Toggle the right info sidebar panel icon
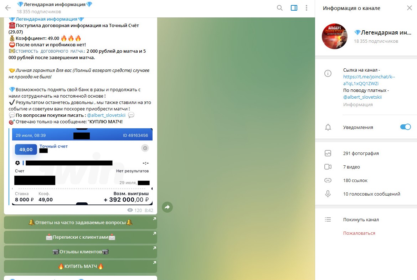The height and width of the screenshot is (280, 417). point(294,8)
